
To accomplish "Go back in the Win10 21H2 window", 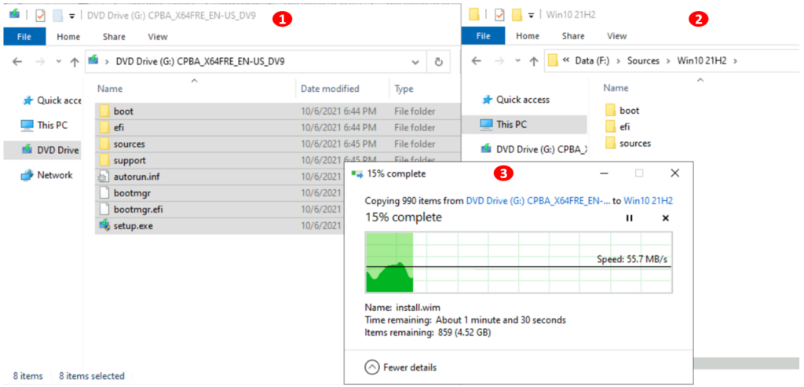I will (476, 61).
